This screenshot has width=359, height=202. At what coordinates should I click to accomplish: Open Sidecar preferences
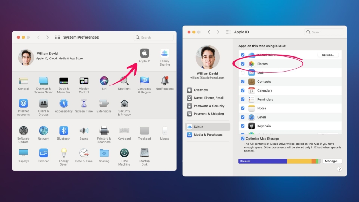[x=43, y=155]
